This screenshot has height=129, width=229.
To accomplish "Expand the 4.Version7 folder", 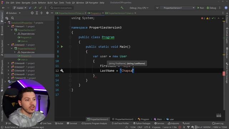I will click(x=9, y=67).
